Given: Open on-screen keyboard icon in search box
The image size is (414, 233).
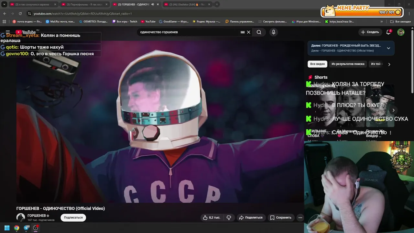Looking at the screenshot, I should [x=243, y=32].
